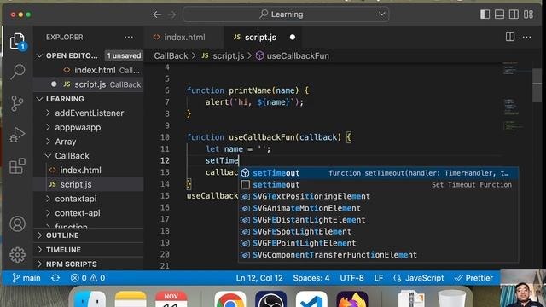
Task: Open the Explorer view icon
Action: click(x=17, y=42)
